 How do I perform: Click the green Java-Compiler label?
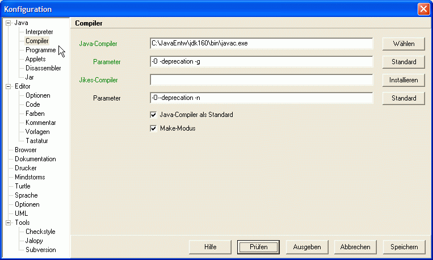[98, 44]
